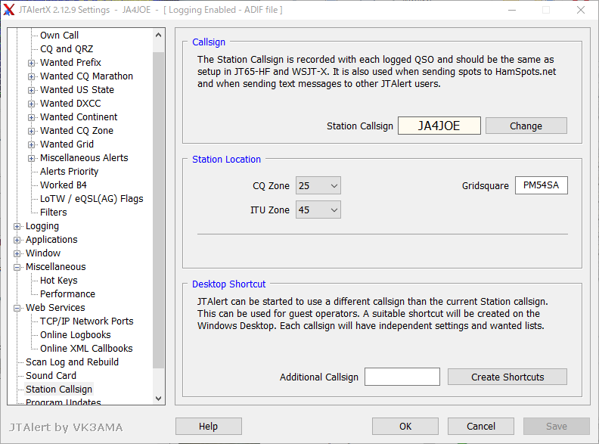
Task: Minimize the JTAlertX Settings window
Action: (512, 10)
